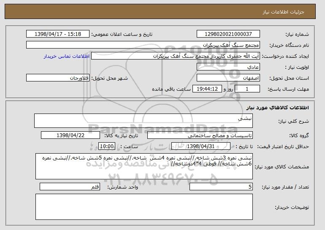This screenshot has height=230, width=325.
Task: Click the شرح کلی نیاز box containing نبشی
Action: pos(144,121)
